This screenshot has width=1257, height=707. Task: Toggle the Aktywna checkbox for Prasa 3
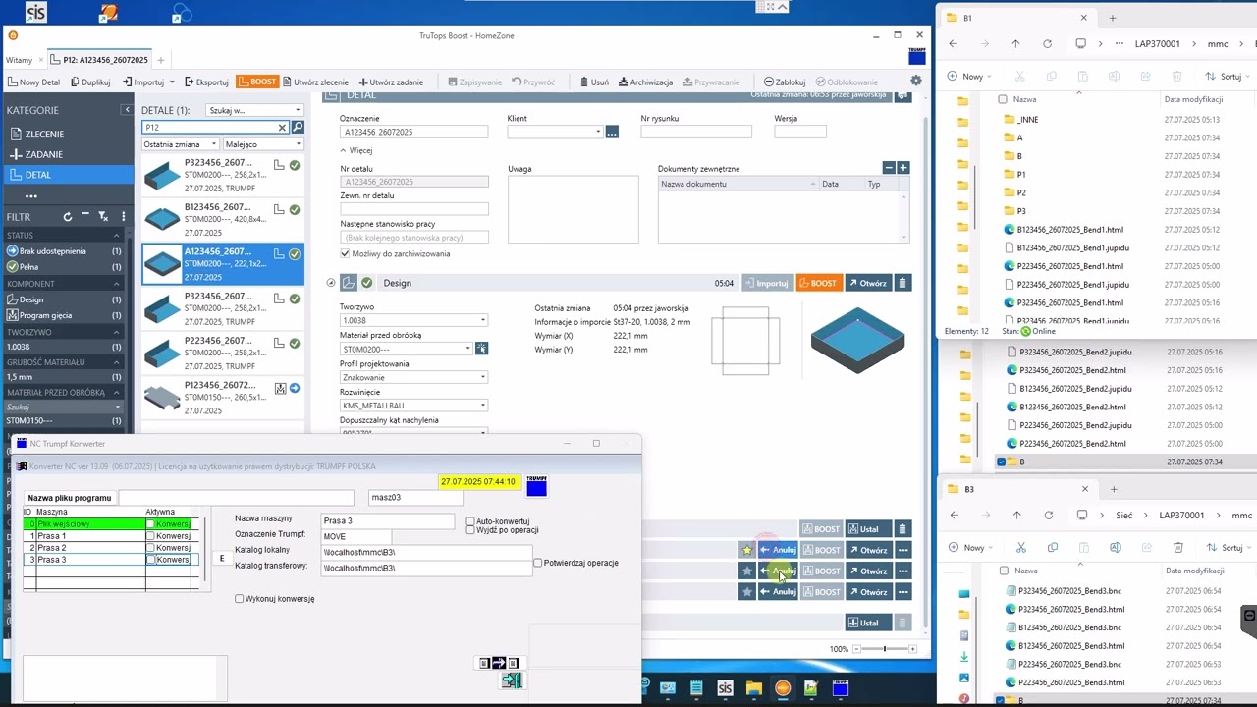pyautogui.click(x=150, y=560)
